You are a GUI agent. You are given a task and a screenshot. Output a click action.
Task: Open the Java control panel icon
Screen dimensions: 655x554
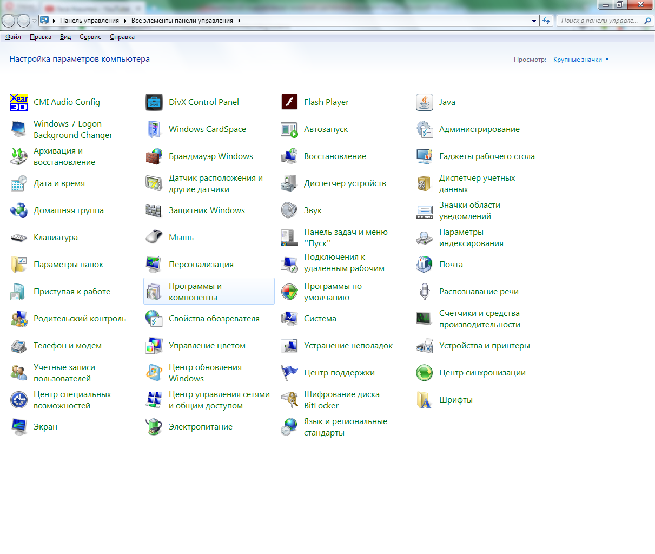click(425, 102)
